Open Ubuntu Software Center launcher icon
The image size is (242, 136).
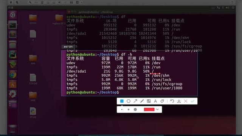click(12, 85)
